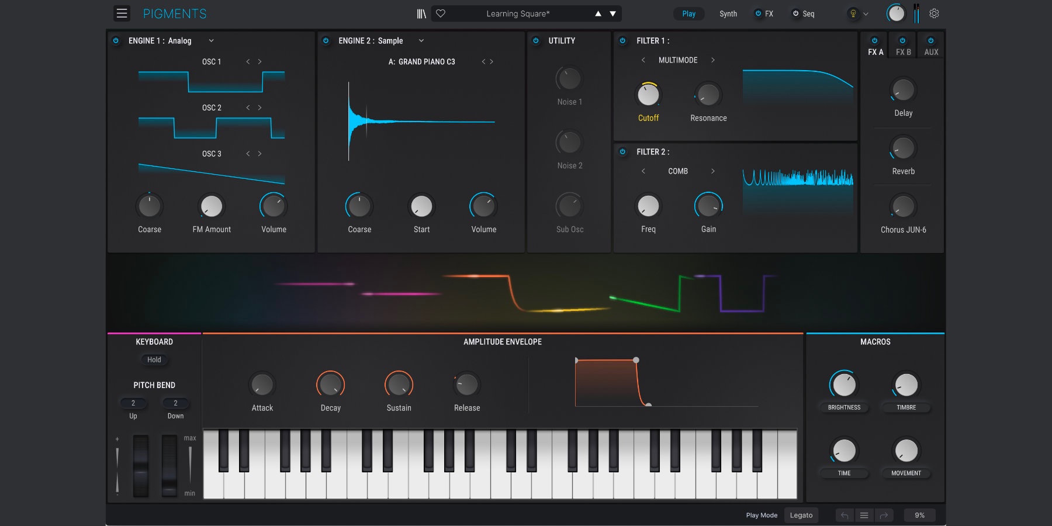1052x526 pixels.
Task: Disable Filter 2 power switch
Action: point(622,151)
